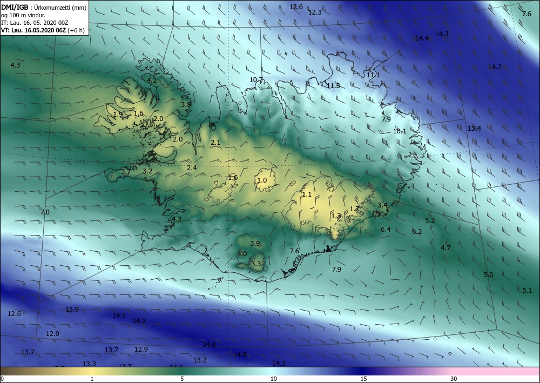Click the 5.1 value label
Image resolution: width=540 pixels, height=383 pixels.
point(527,290)
